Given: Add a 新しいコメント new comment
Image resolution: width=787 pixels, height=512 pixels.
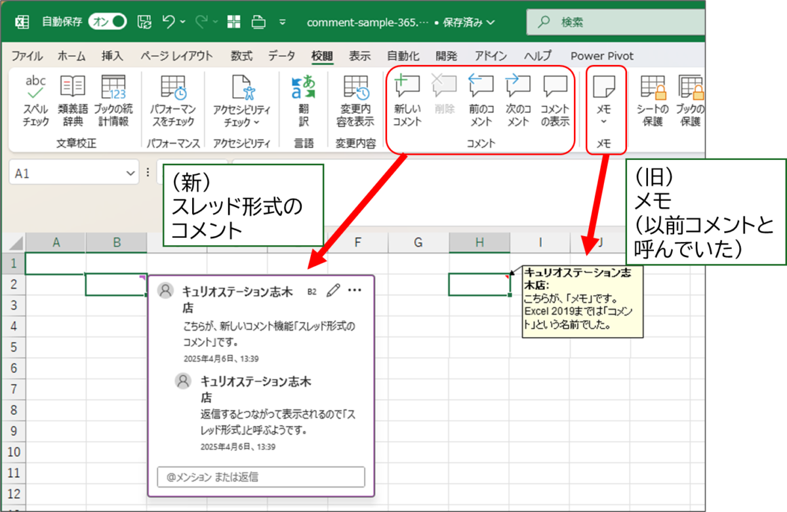Looking at the screenshot, I should pos(407,100).
